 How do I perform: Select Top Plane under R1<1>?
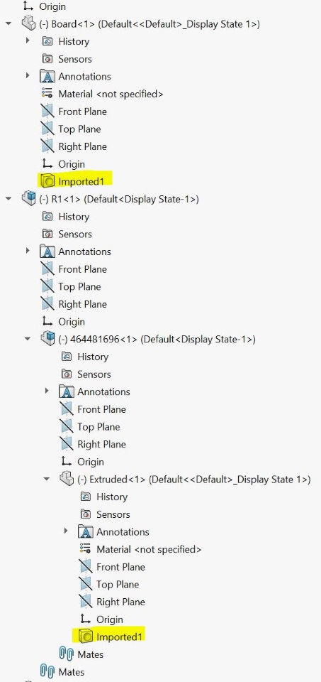[79, 286]
